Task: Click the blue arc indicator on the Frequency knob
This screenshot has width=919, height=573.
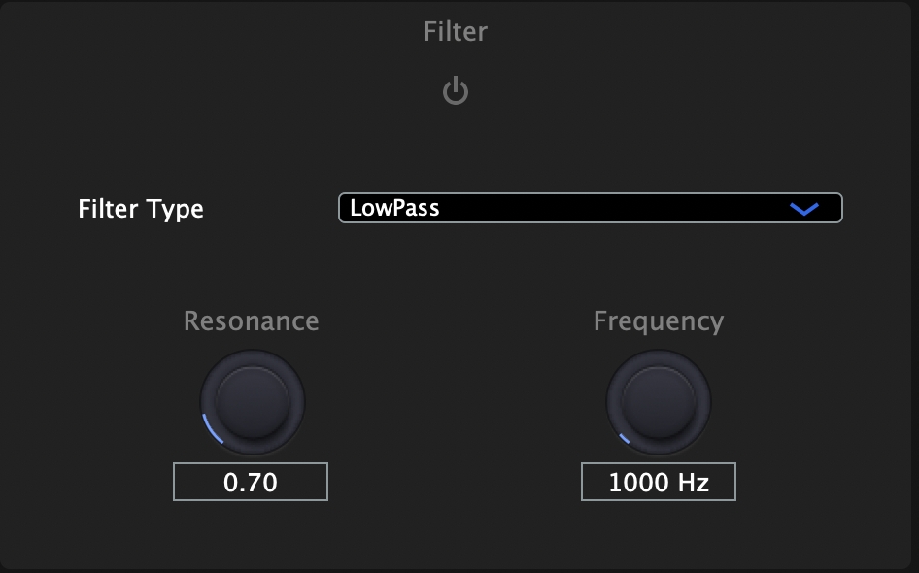Action: (623, 439)
